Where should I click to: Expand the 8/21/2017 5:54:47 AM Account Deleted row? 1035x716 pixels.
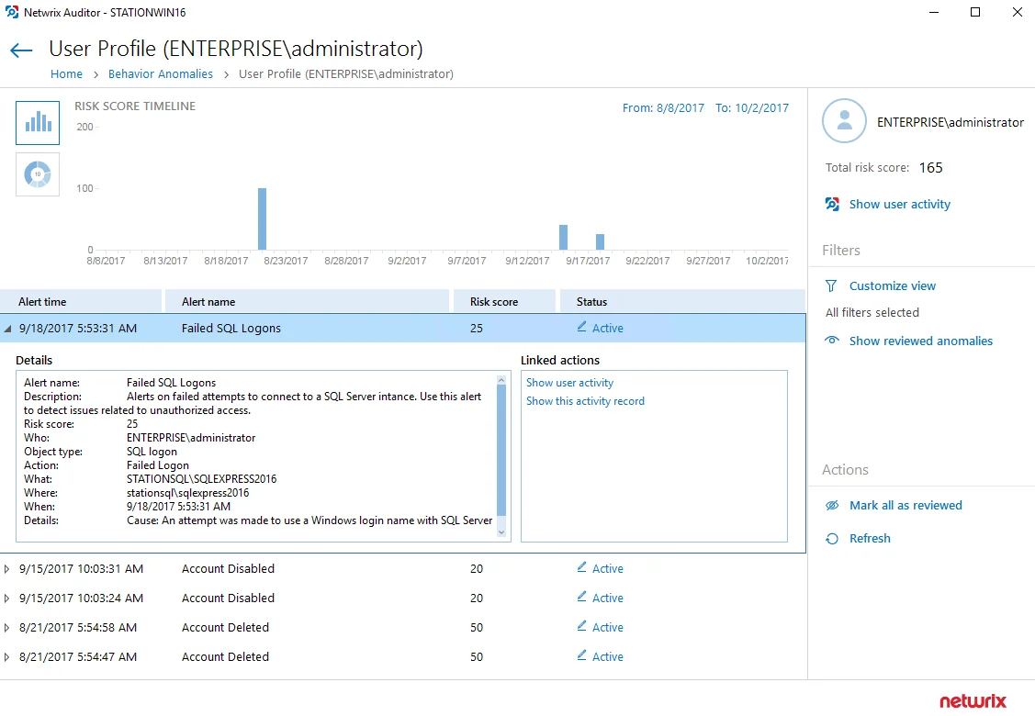6,657
